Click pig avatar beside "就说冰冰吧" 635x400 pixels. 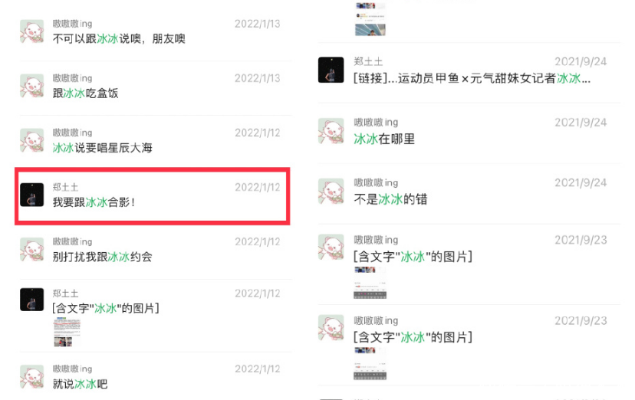pos(32,376)
